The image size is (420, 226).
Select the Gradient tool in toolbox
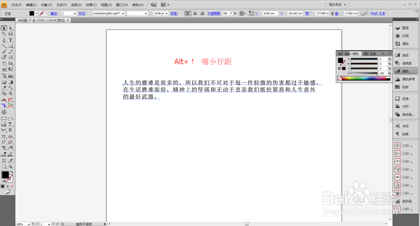10,82
